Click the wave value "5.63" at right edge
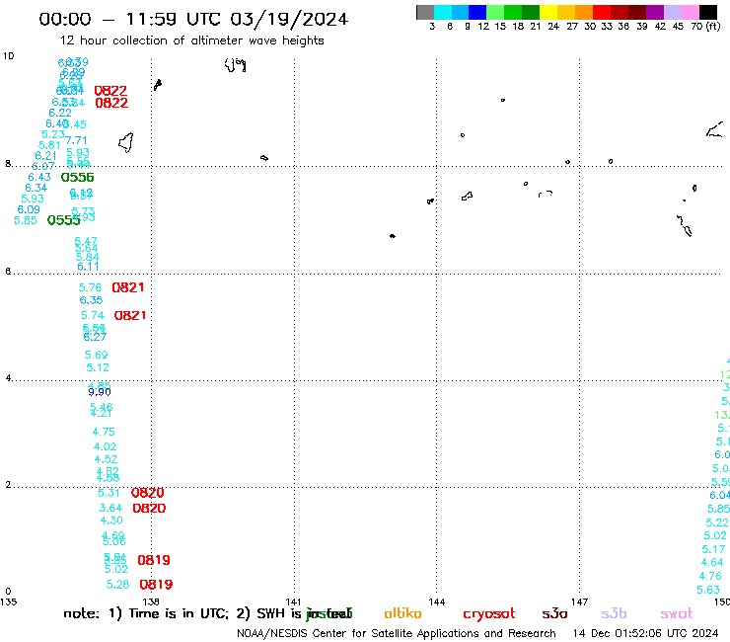Image resolution: width=730 pixels, height=642 pixels. tap(708, 591)
